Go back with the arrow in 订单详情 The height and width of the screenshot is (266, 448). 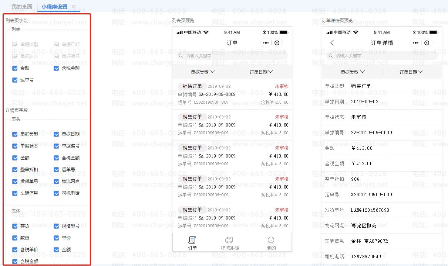pos(332,43)
